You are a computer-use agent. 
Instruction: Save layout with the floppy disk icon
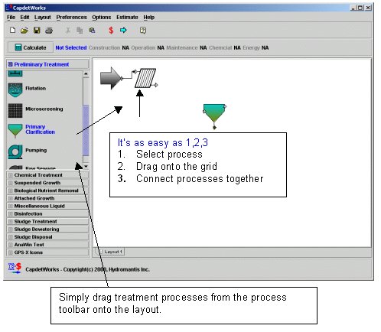click(37, 31)
